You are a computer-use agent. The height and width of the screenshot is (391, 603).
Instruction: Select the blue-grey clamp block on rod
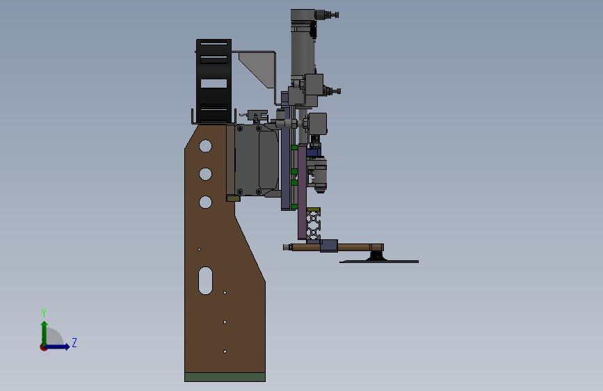pyautogui.click(x=329, y=246)
